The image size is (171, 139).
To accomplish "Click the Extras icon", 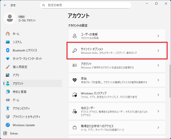I will (x=5, y=133).
